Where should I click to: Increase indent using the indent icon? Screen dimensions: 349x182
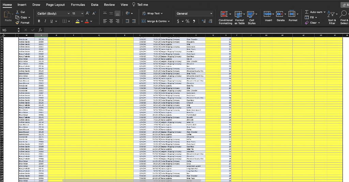(134, 21)
